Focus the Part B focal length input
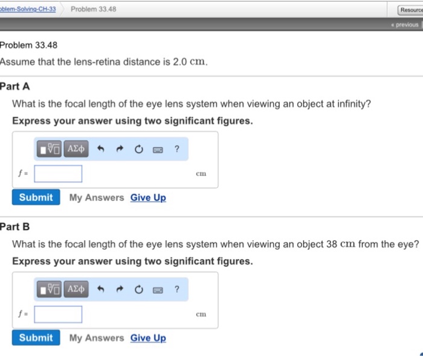The height and width of the screenshot is (356, 423). (58, 314)
